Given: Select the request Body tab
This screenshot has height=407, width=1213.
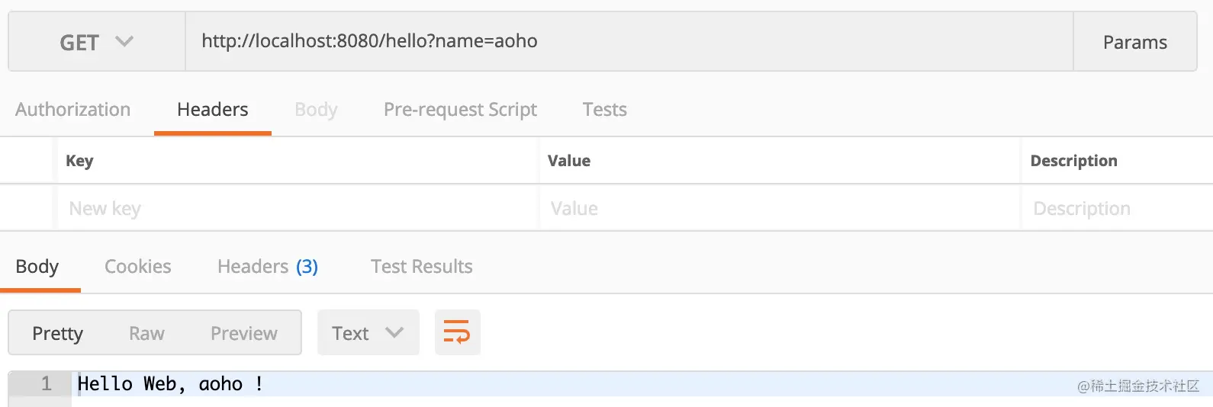Looking at the screenshot, I should (316, 110).
